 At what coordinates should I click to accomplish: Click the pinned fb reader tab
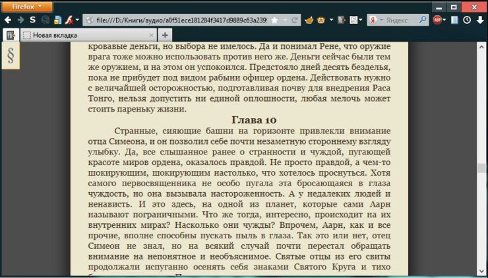11,35
